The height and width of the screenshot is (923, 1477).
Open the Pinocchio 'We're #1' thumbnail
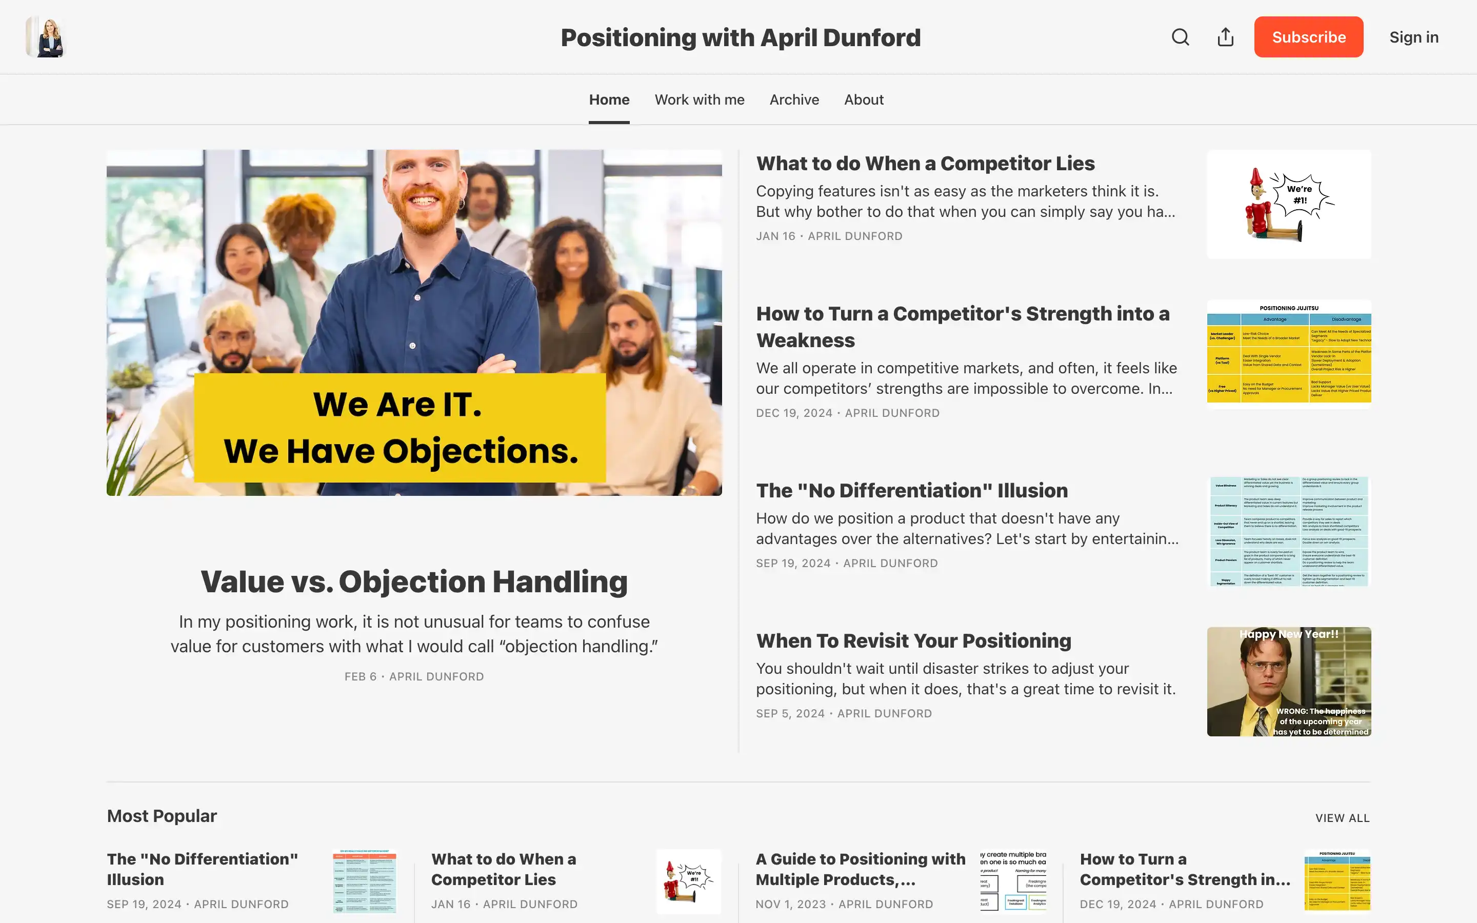[x=1288, y=205]
